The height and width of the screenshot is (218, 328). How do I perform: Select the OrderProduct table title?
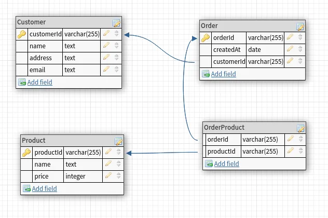tap(224, 127)
